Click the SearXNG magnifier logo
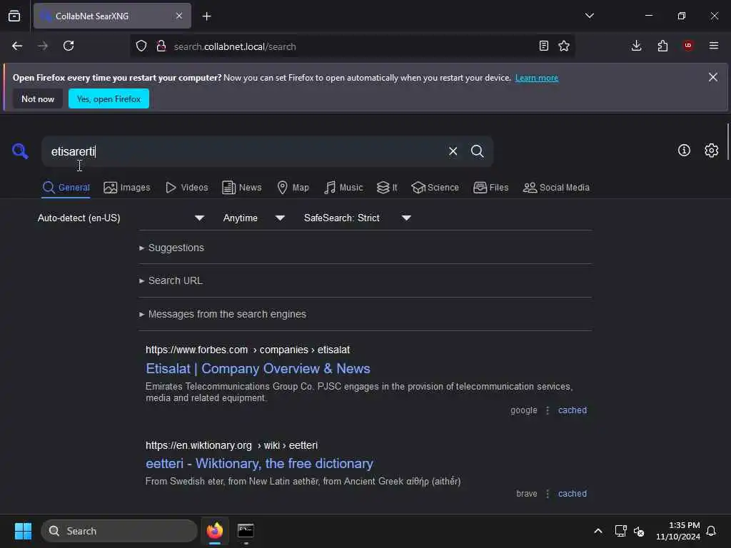The height and width of the screenshot is (548, 731). [x=20, y=151]
